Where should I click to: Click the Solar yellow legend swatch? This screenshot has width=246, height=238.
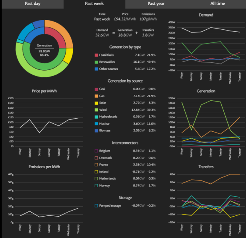[x=96, y=103]
